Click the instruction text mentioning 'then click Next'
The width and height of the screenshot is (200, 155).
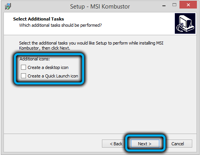pyautogui.click(x=91, y=45)
